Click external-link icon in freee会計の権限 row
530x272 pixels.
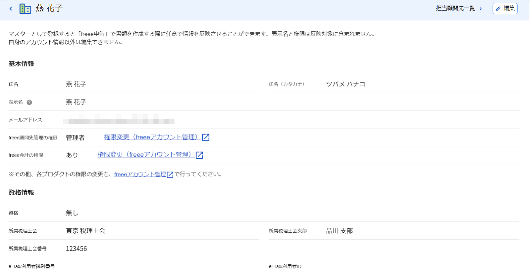[x=199, y=155]
